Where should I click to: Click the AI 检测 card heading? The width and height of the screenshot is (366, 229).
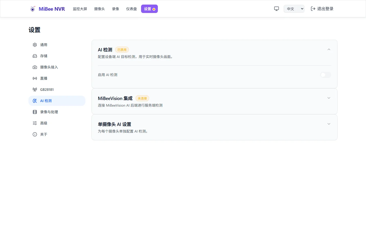tap(105, 50)
